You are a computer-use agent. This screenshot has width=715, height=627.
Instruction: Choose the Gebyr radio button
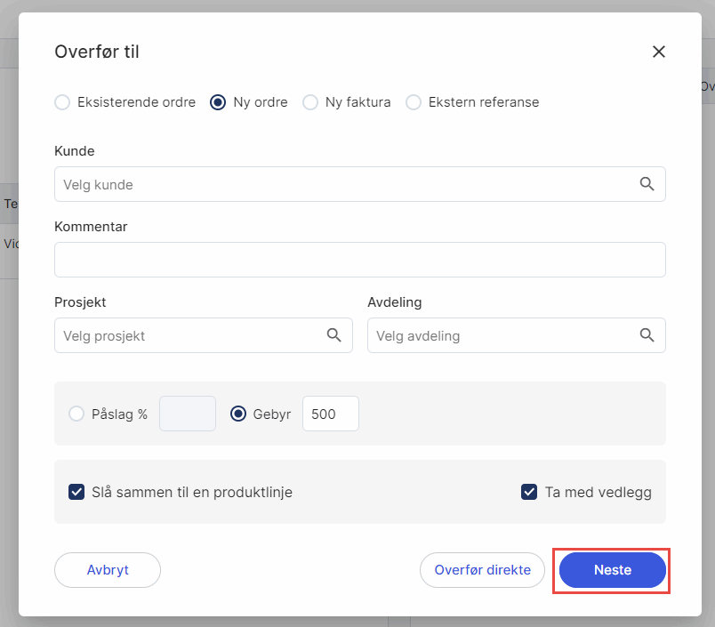pos(238,414)
